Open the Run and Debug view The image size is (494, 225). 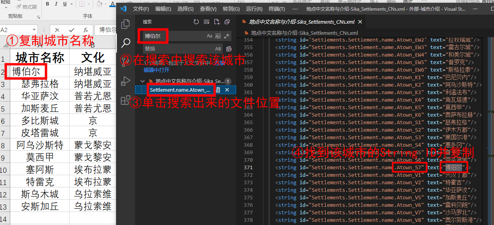coord(126,81)
